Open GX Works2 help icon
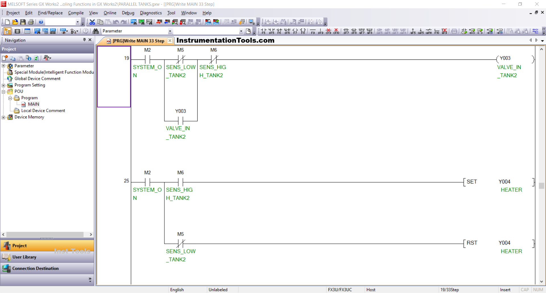The width and height of the screenshot is (546, 293). tap(41, 22)
